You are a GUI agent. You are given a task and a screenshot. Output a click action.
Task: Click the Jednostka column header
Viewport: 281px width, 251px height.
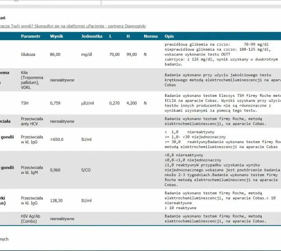pos(92,36)
